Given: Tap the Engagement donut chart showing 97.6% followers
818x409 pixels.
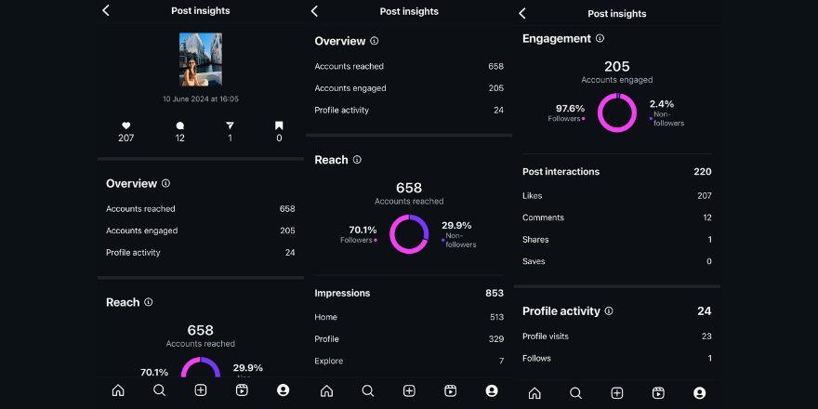Looking at the screenshot, I should point(616,112).
